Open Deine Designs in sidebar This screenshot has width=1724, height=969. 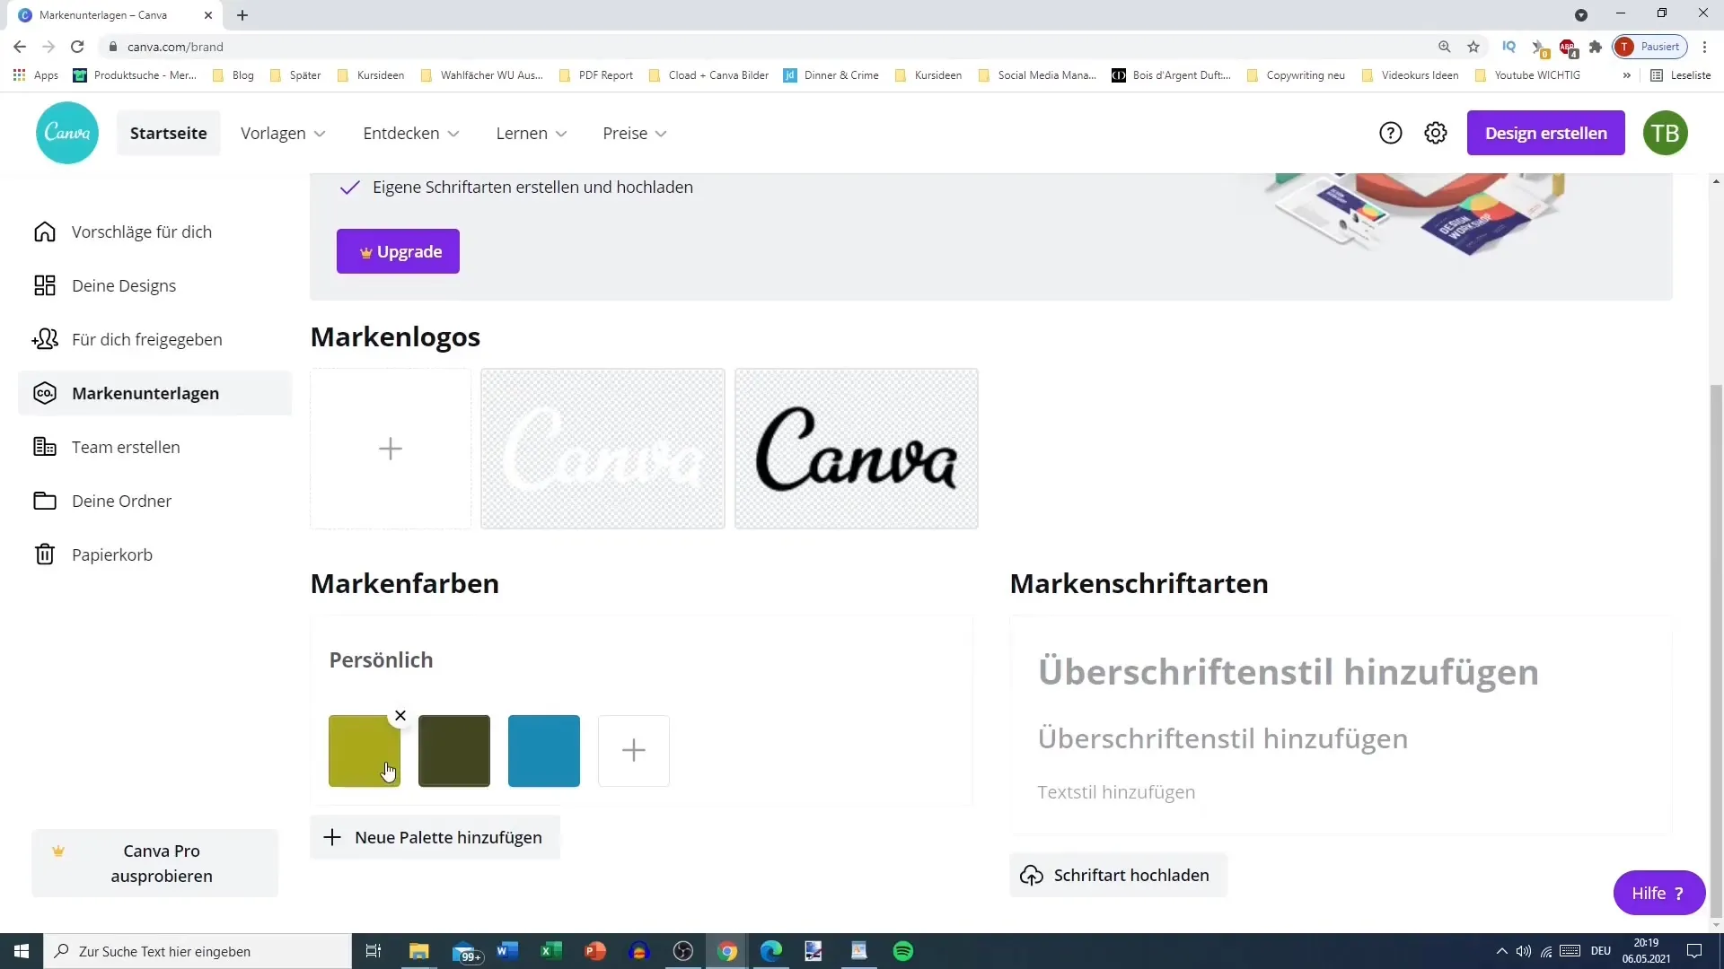click(x=154, y=285)
